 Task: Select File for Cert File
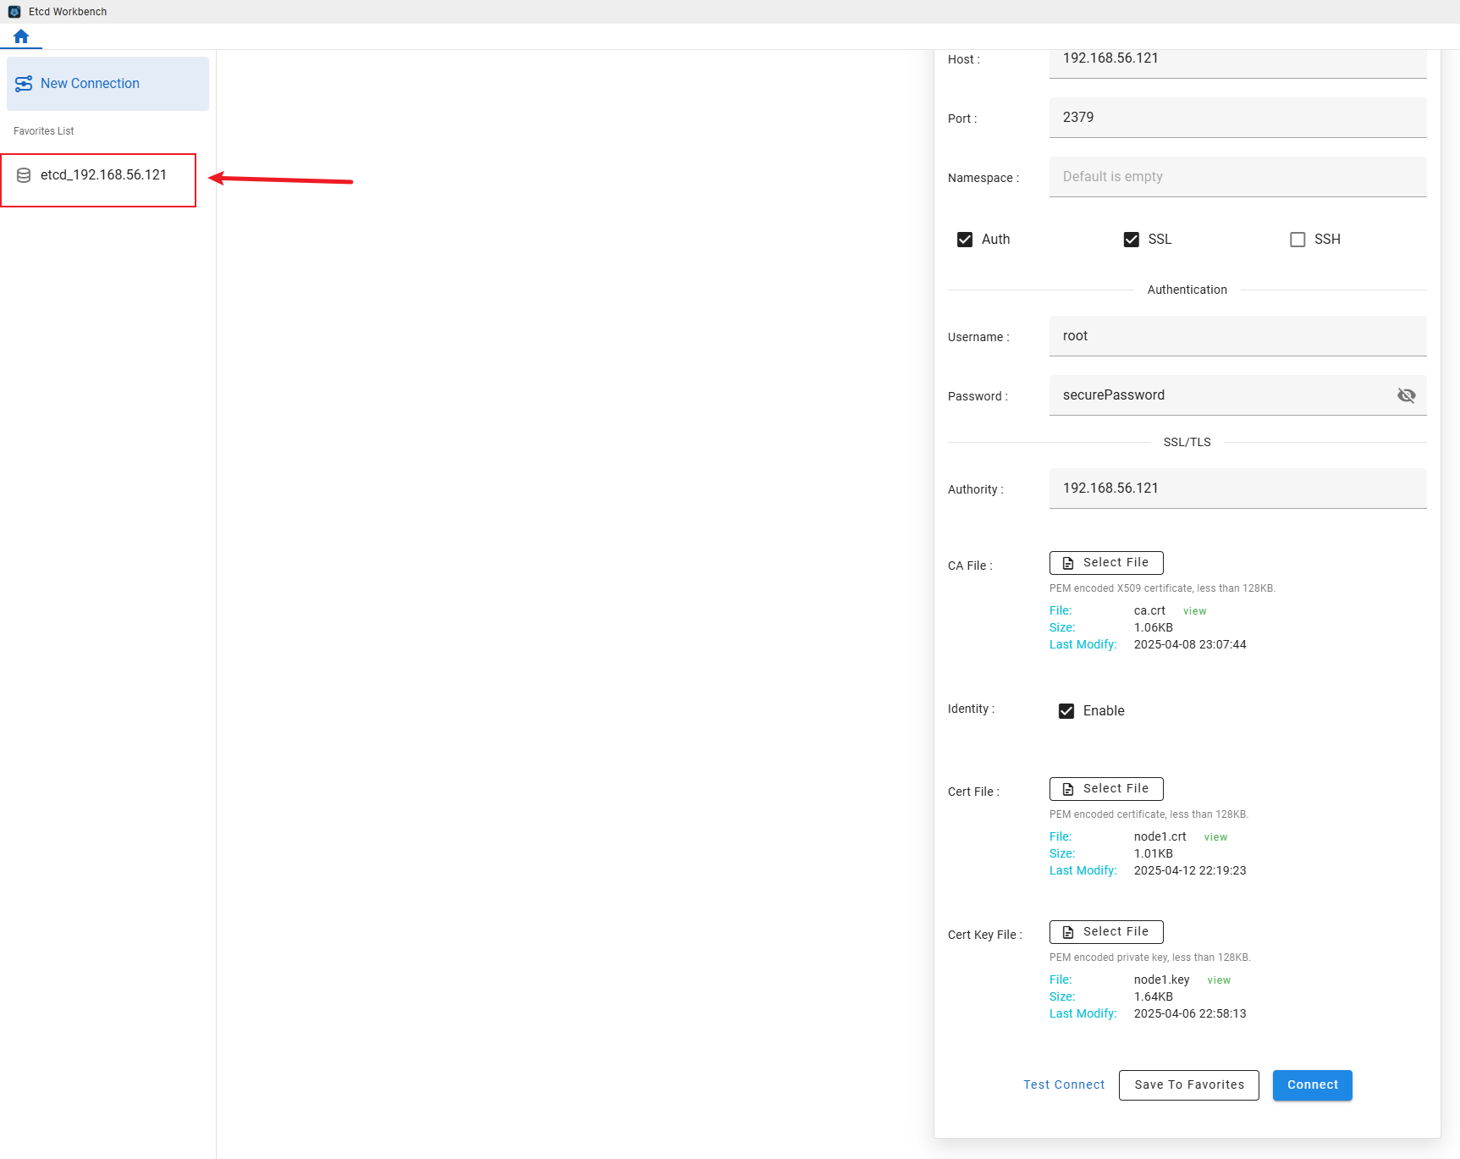(1106, 789)
